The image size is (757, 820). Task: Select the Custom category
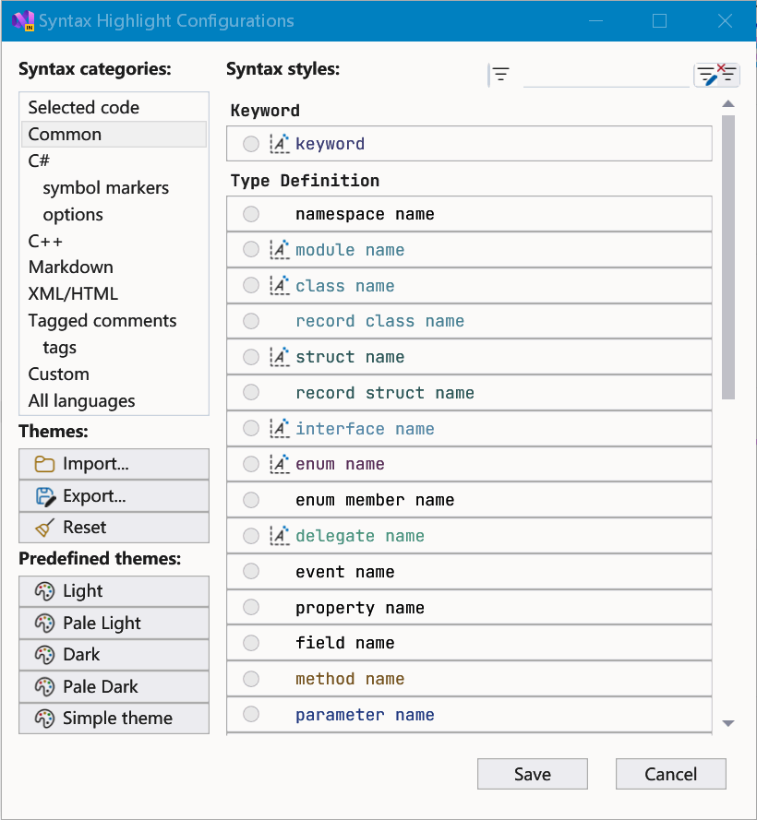coord(114,374)
